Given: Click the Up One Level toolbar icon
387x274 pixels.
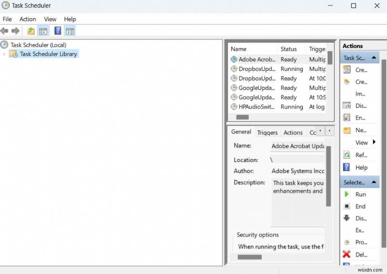Looking at the screenshot, I should (x=31, y=31).
